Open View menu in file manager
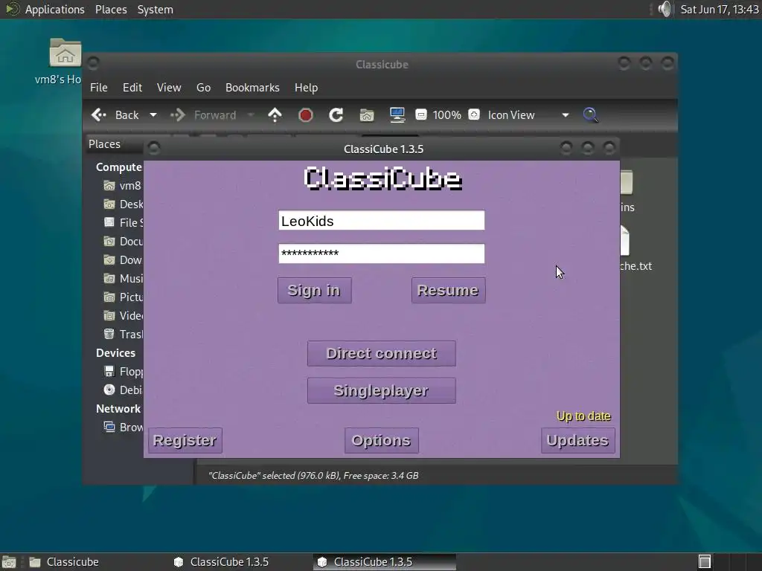The image size is (762, 571). pyautogui.click(x=169, y=88)
